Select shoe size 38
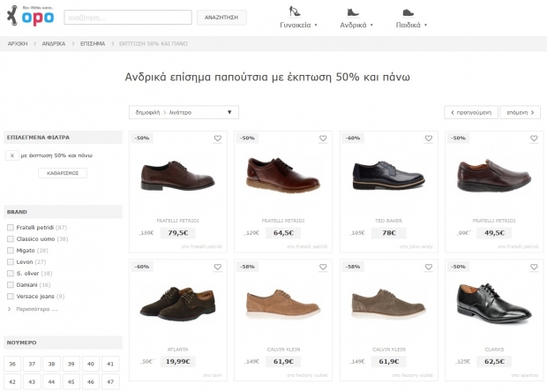Image resolution: width=547 pixels, height=392 pixels. [52, 364]
